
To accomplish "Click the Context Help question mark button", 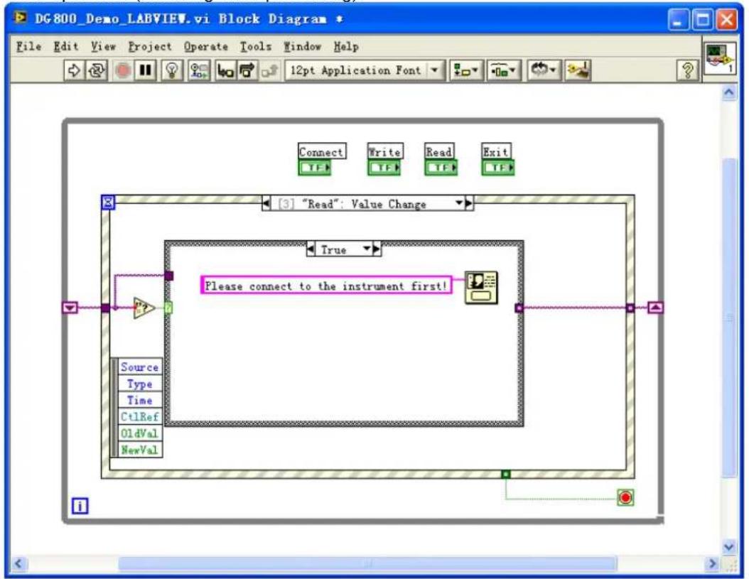I will click(x=687, y=71).
